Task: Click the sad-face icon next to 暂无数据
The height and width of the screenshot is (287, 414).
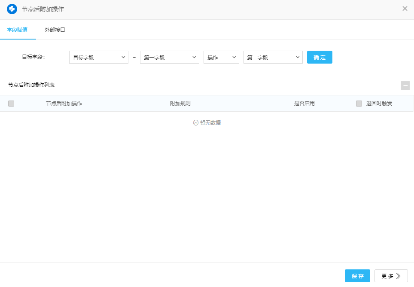Action: [196, 122]
